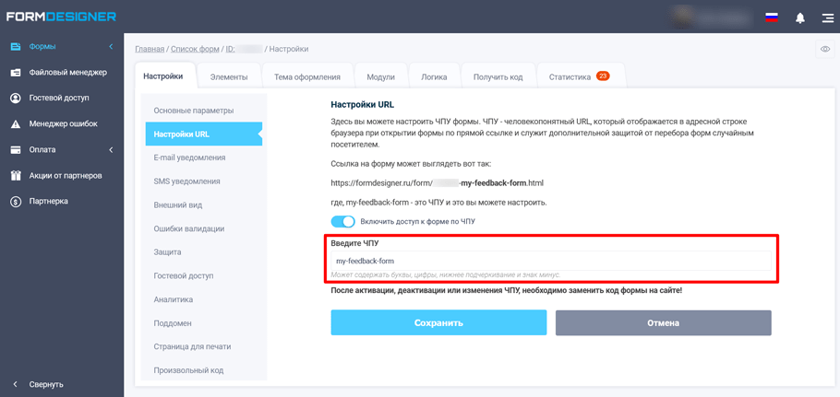Viewport: 840px width, 397px height.
Task: Open the hamburger menu in top bar
Action: click(827, 18)
